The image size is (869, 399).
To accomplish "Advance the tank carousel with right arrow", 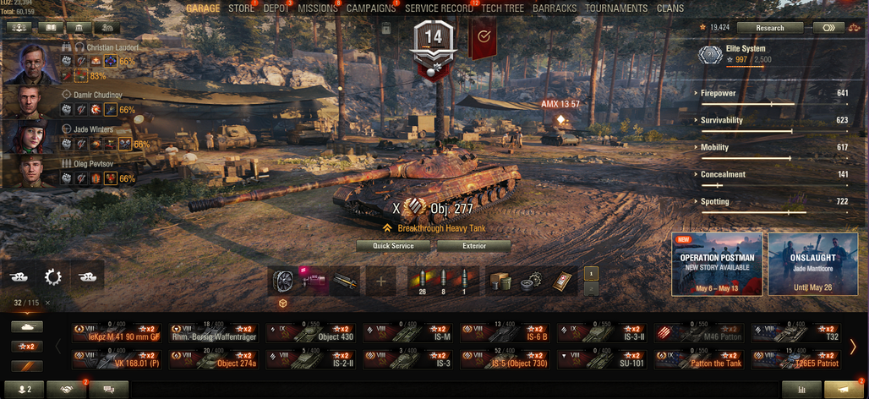I will pyautogui.click(x=854, y=347).
